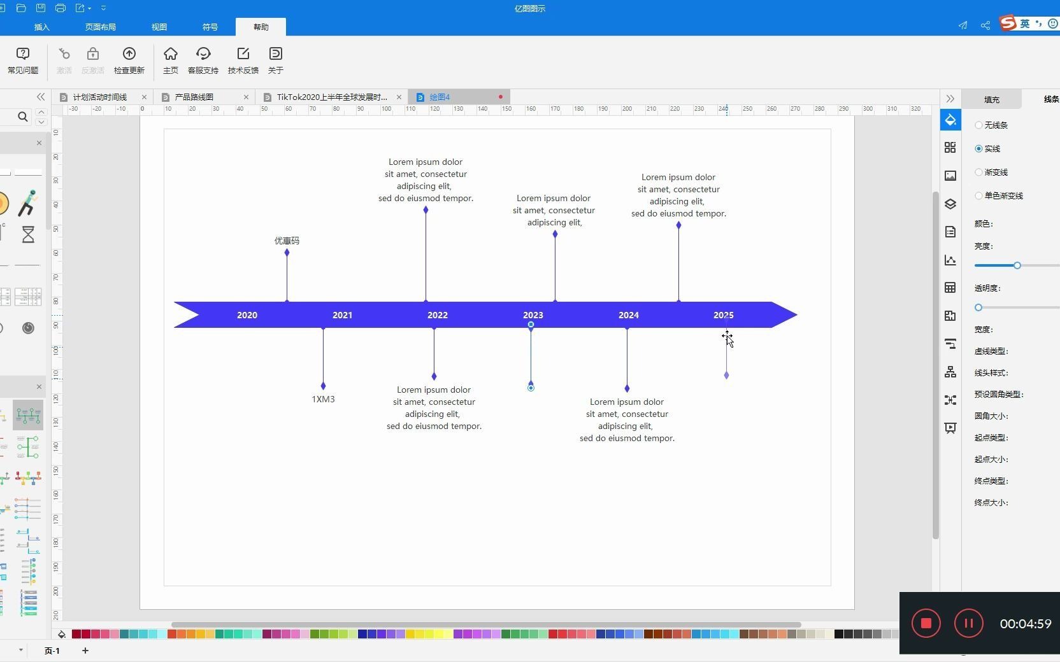Viewport: 1060px width, 662px height.
Task: Adjust the 透明度 transparency slider handle
Action: [978, 307]
